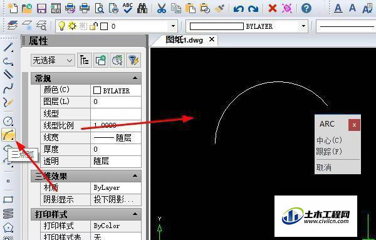
Task: Select the Spline curve tool
Action: (x=8, y=88)
